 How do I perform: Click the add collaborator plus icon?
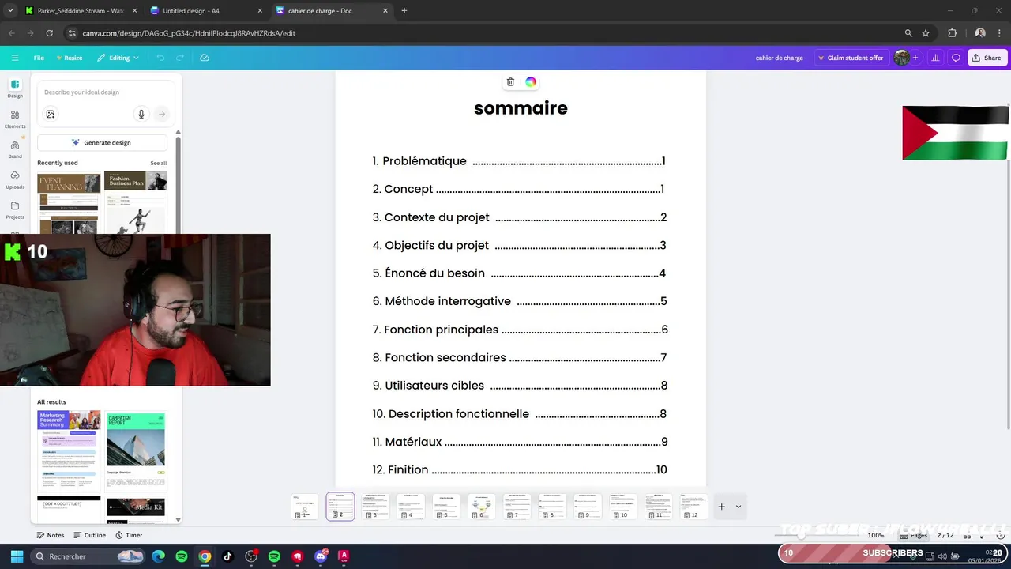coord(915,58)
